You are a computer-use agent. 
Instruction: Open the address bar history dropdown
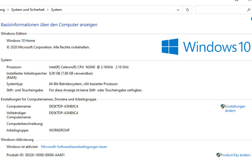click(178, 10)
